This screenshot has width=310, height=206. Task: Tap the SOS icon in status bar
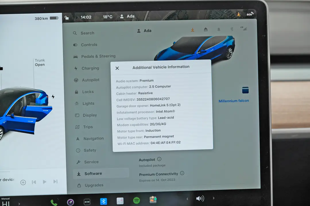click(250, 14)
